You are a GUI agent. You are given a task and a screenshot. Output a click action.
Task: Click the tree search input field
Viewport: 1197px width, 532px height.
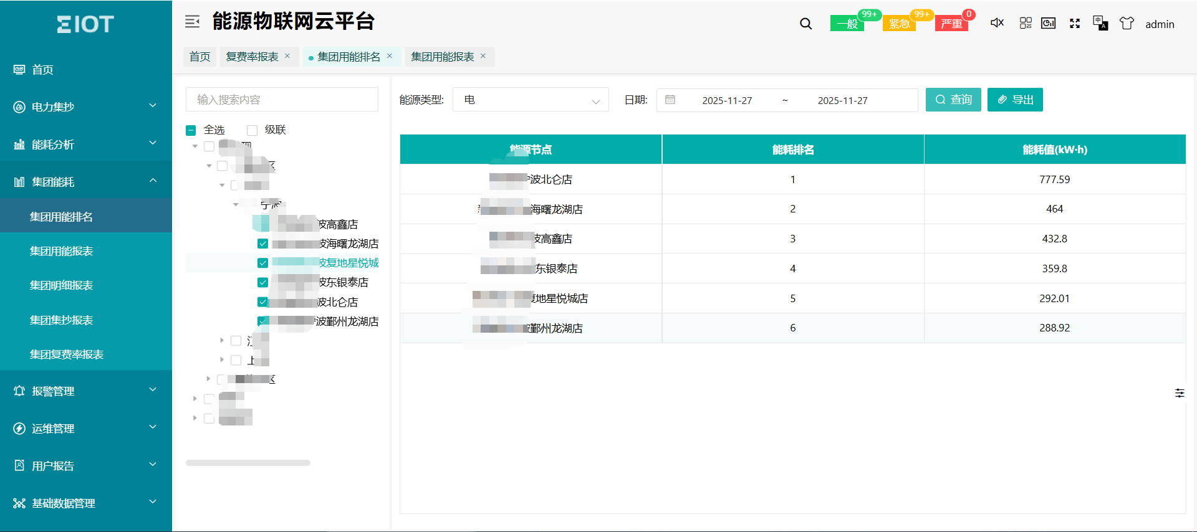(x=282, y=100)
